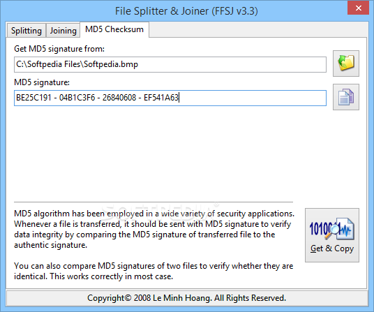Click the 'MD5 signature:' label
This screenshot has width=374, height=312.
tap(42, 82)
